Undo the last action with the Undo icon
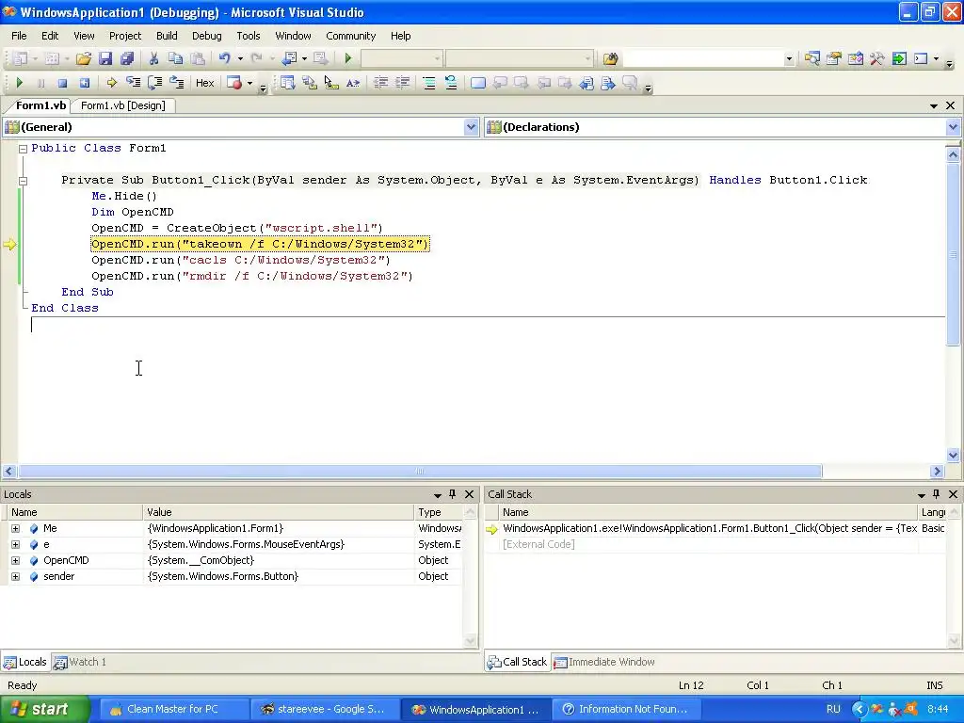Screen dimensions: 964x723 tap(224, 58)
